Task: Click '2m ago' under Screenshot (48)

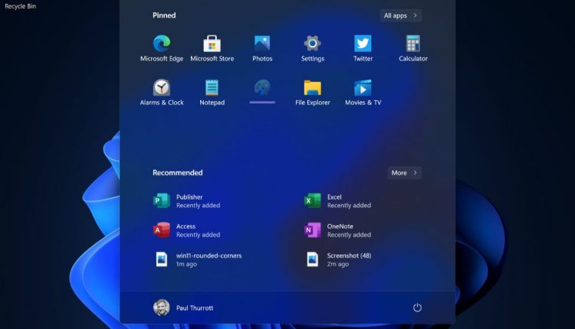Action: pos(338,264)
